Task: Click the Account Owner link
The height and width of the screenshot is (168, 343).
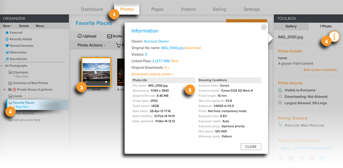Action: tap(156, 41)
